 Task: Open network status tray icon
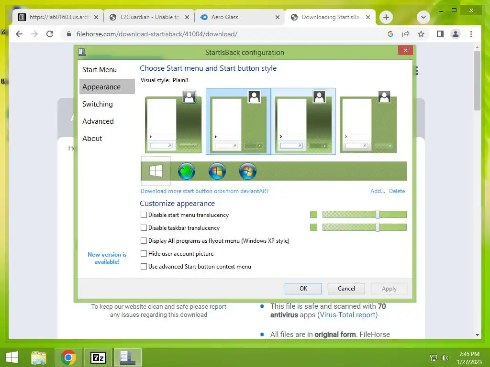pyautogui.click(x=434, y=357)
